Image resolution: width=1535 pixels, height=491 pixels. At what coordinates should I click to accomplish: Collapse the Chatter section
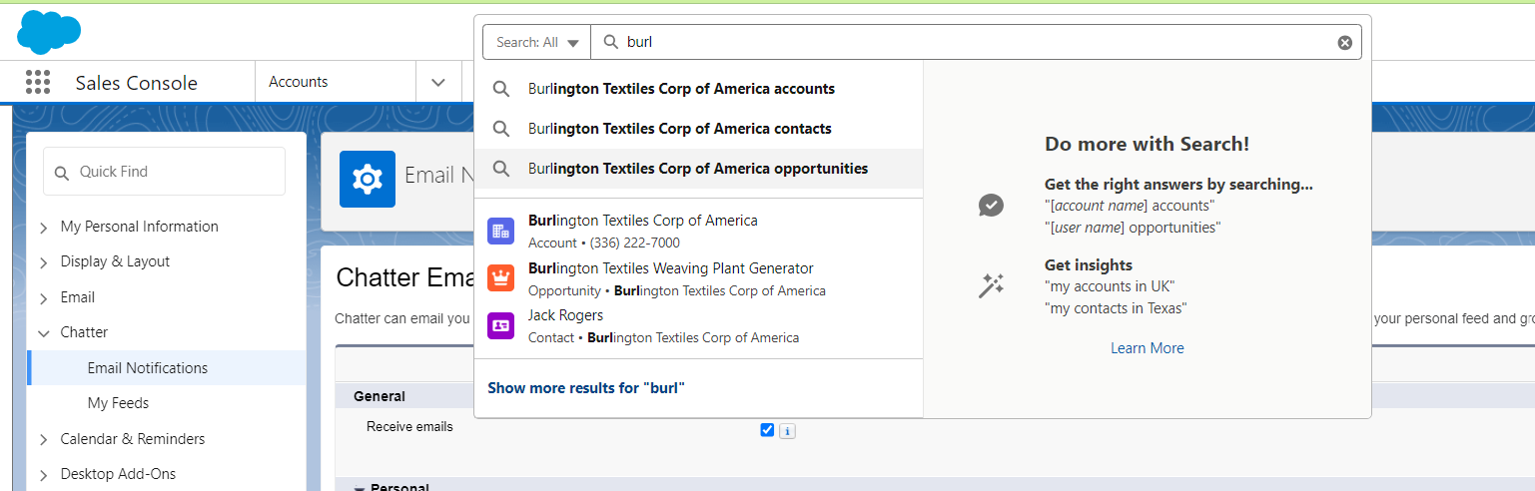click(x=44, y=333)
